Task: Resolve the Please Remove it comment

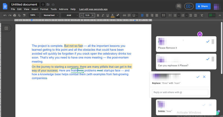Action: [208, 41]
